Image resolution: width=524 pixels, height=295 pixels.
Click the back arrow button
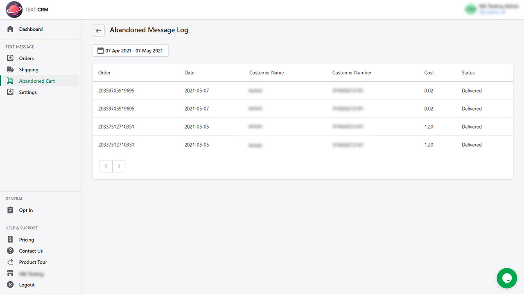(x=98, y=30)
